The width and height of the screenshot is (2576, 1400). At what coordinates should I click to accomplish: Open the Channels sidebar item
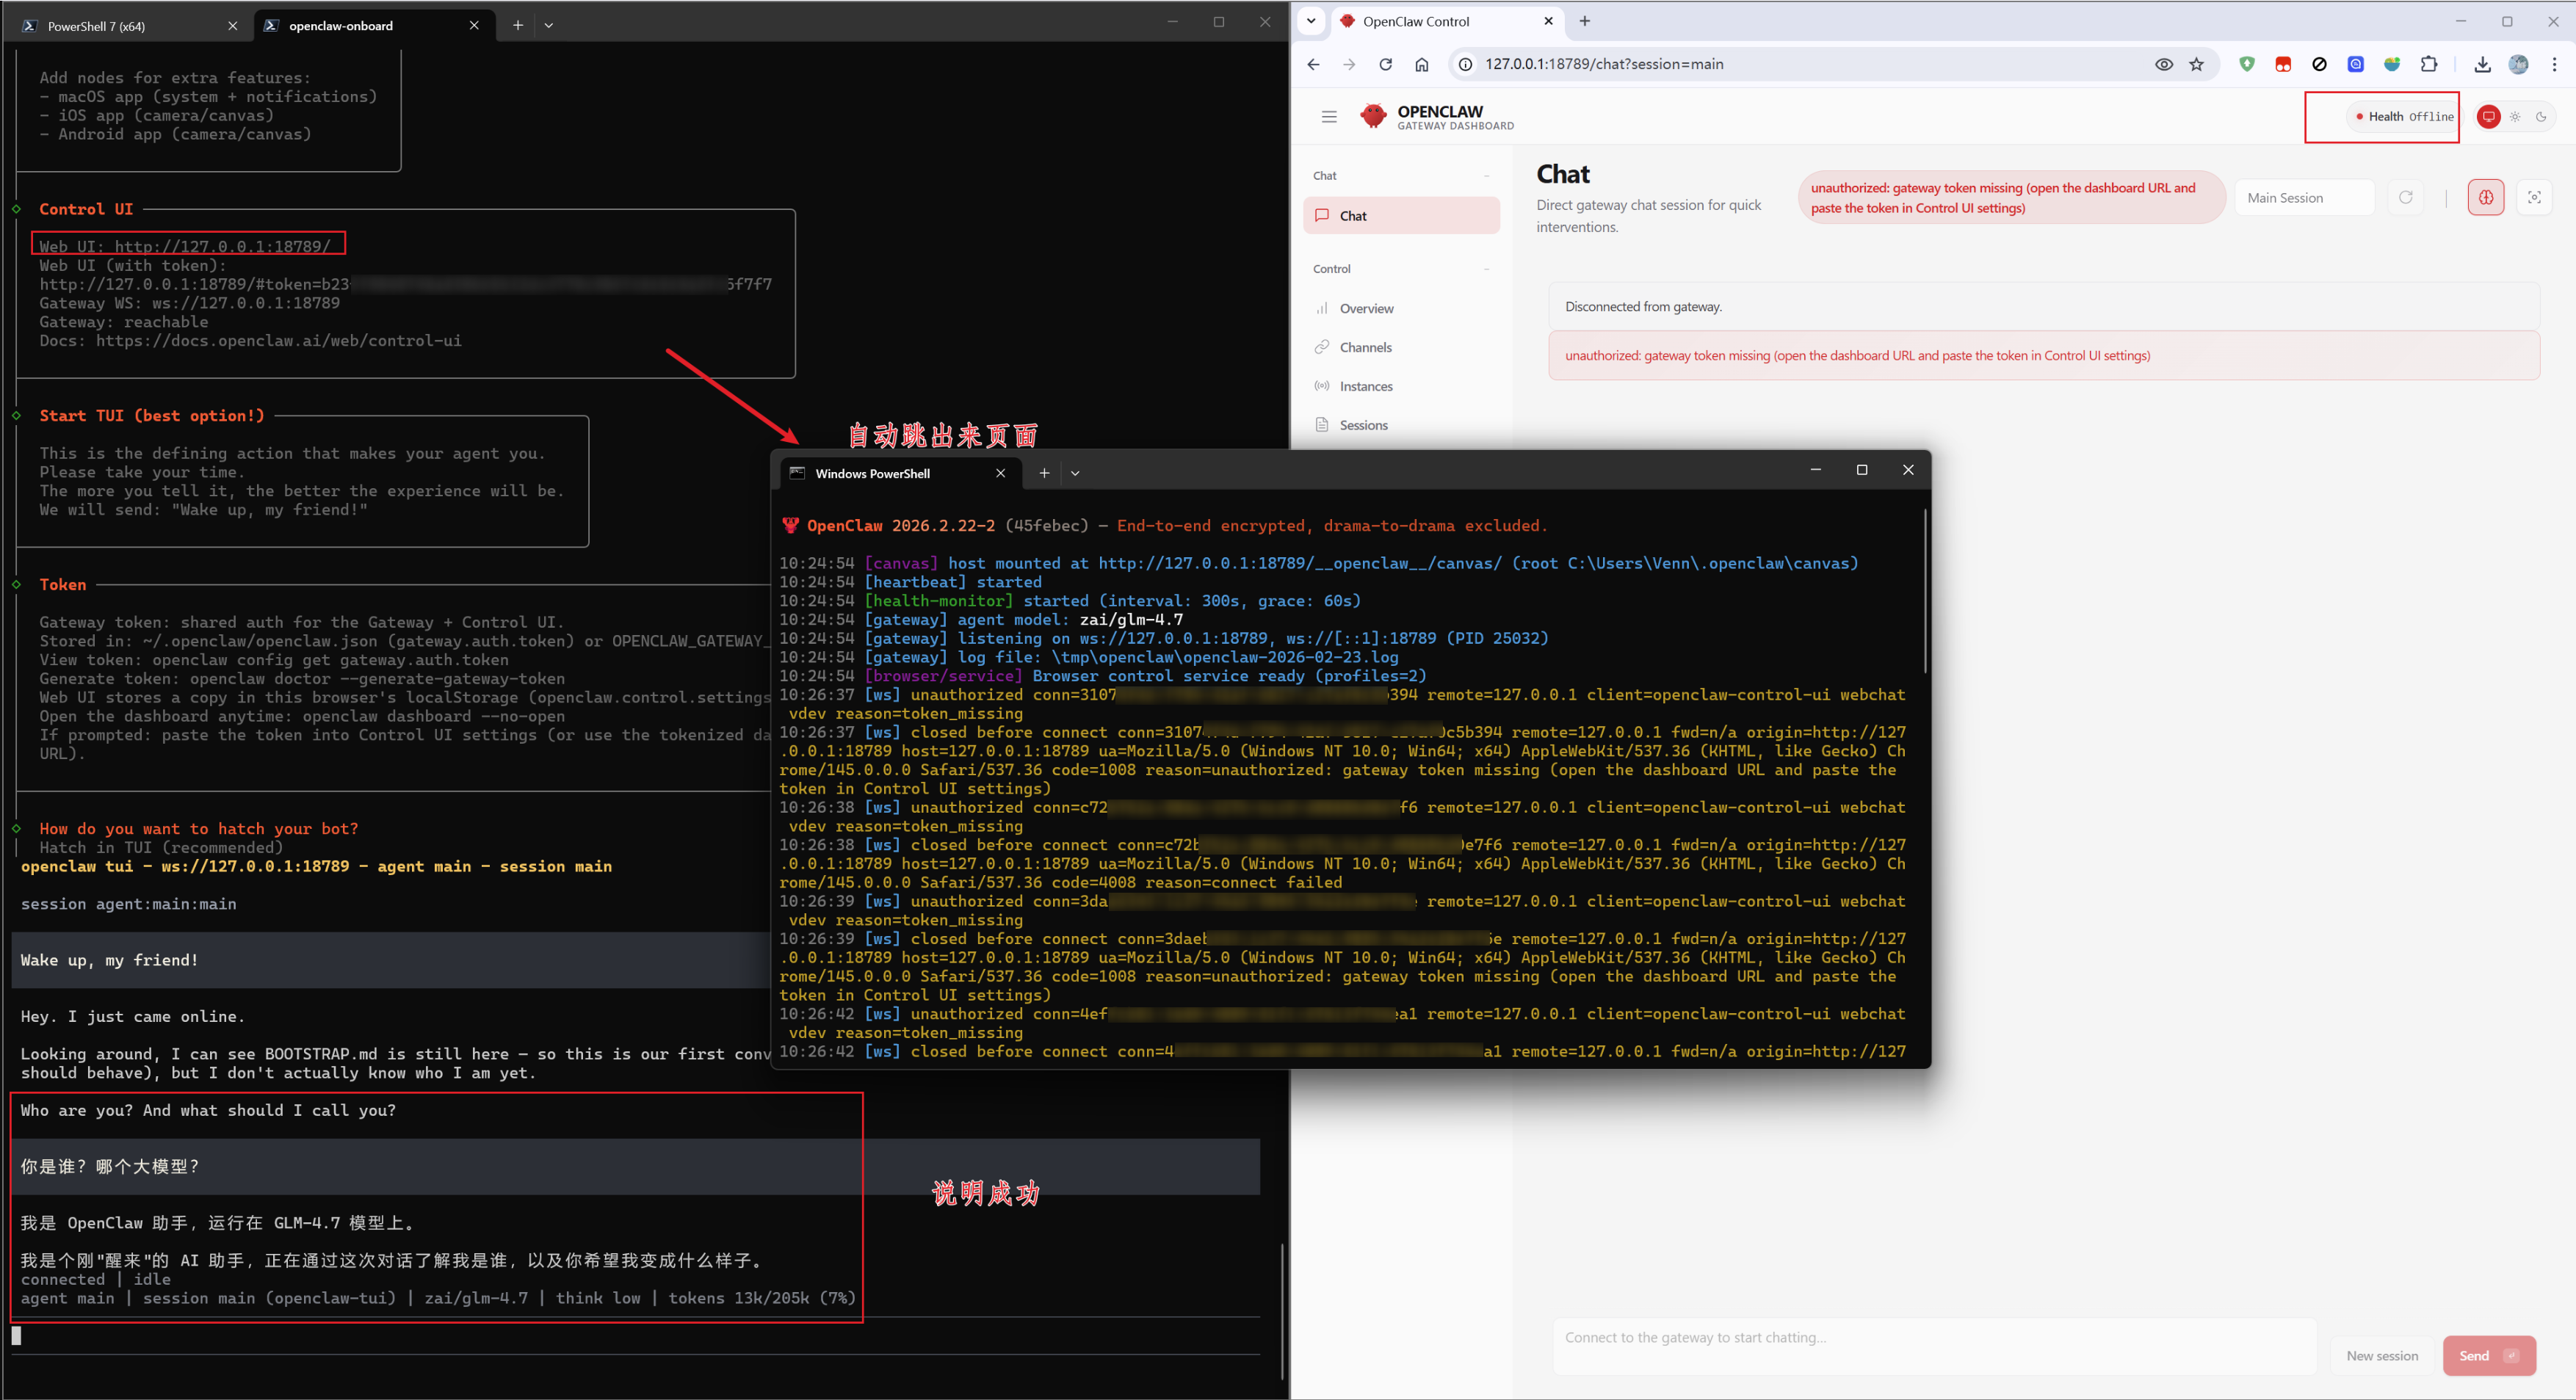[x=1364, y=347]
